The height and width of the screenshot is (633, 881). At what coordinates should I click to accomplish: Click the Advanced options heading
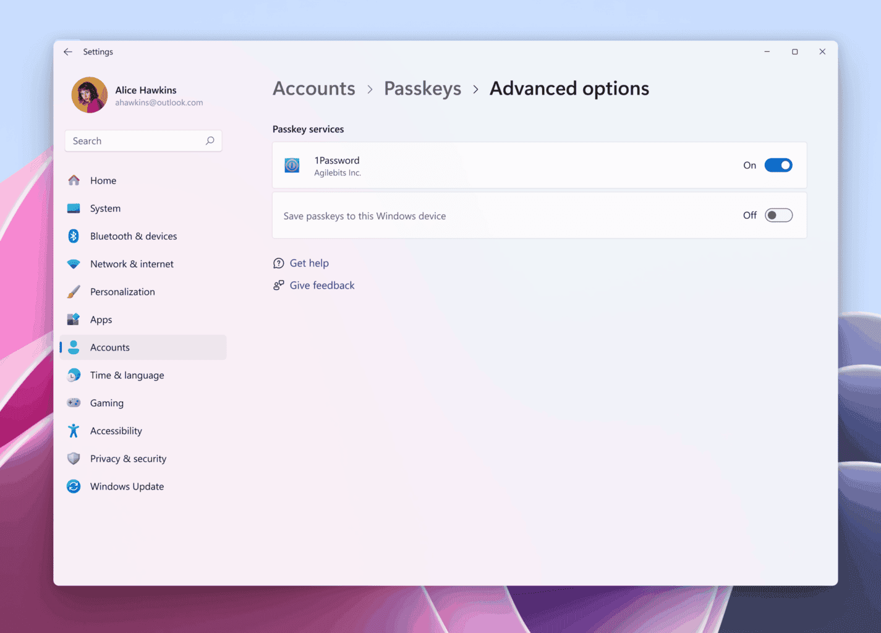click(569, 88)
